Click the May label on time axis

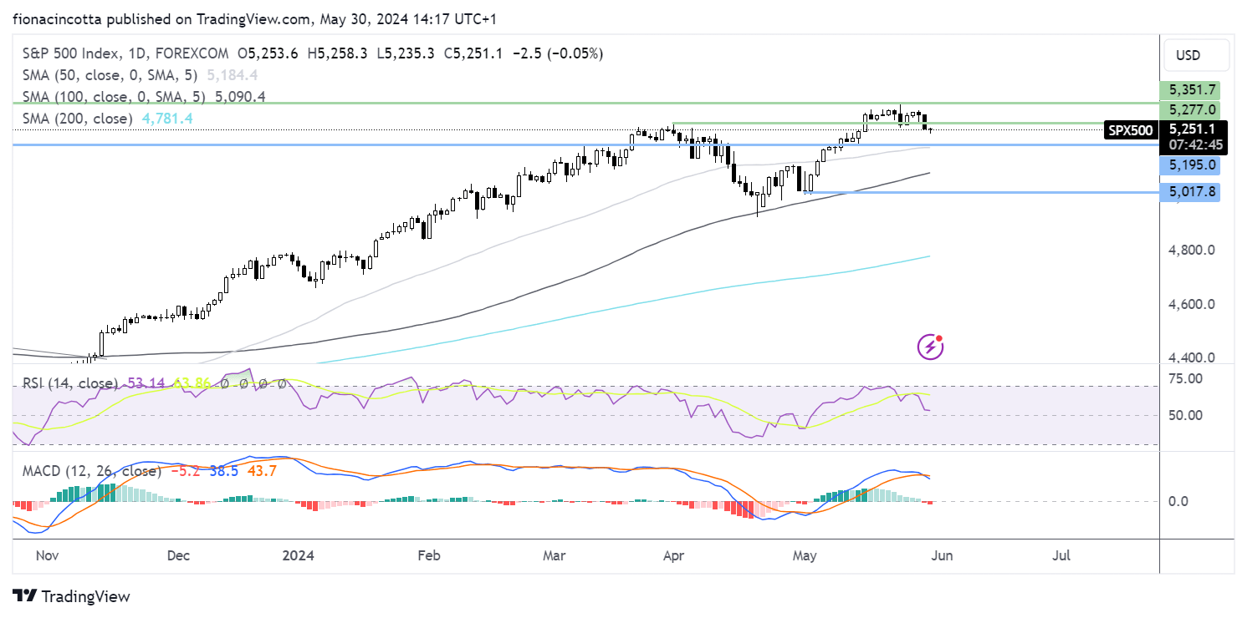(x=805, y=555)
